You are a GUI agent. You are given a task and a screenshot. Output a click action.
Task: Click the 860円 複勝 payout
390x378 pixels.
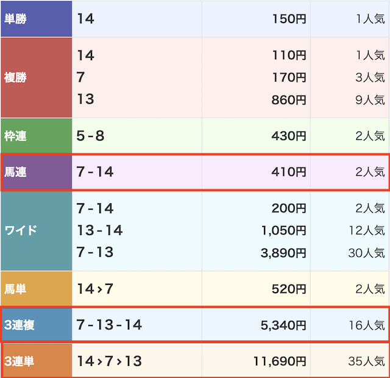click(289, 100)
